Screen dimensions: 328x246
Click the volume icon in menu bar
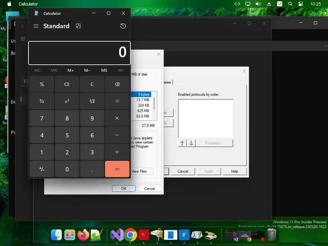(x=258, y=4)
